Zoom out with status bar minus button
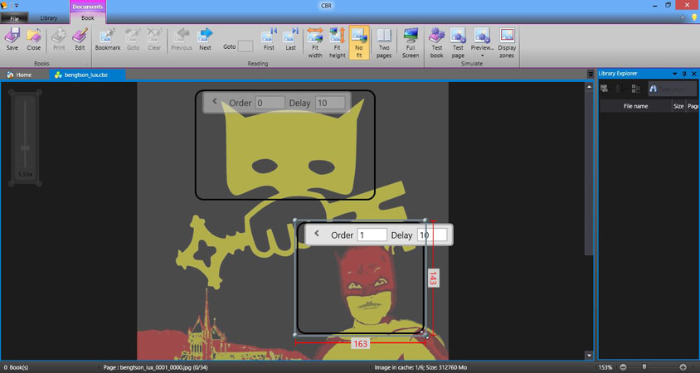Image resolution: width=700 pixels, height=373 pixels. (x=623, y=367)
